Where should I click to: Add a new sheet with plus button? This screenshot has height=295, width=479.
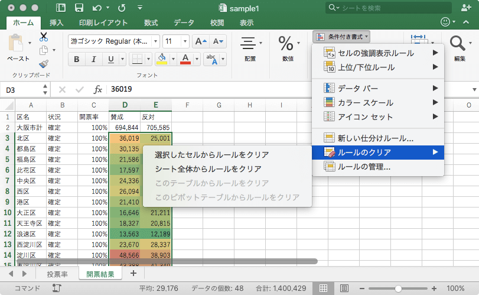133,274
